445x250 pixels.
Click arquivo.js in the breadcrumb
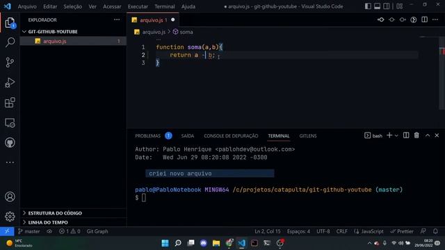(154, 32)
